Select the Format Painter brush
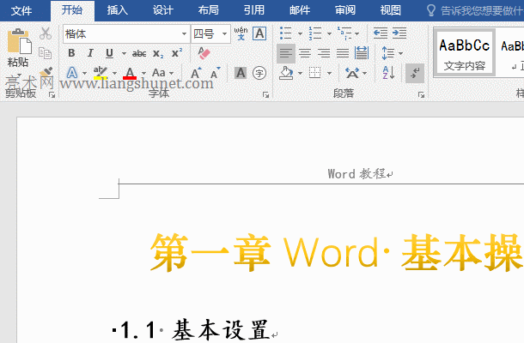Screen dimensions: 524x343 [46, 73]
